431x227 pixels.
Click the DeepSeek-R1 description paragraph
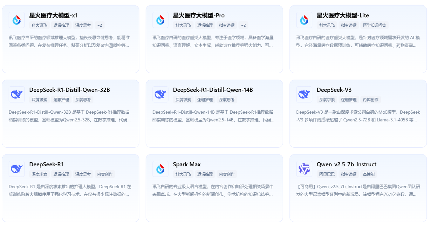point(70,190)
